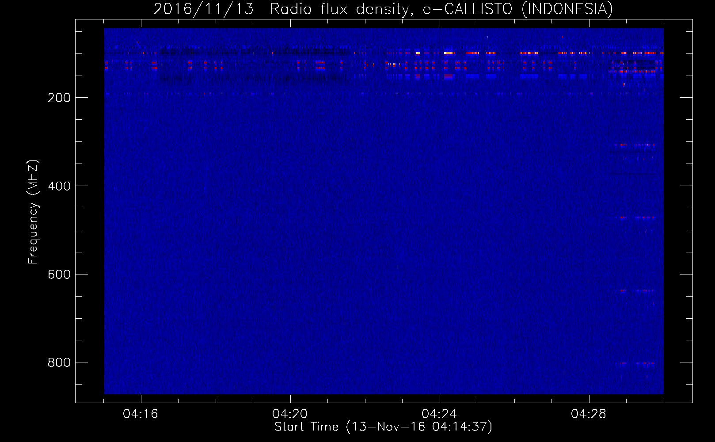Screen dimensions: 715x442
Task: Click the 400 frequency tick label
Action: click(x=60, y=186)
